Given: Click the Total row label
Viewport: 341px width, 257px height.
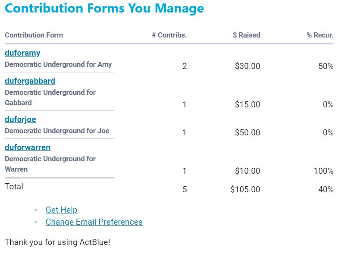Looking at the screenshot, I should 14,187.
